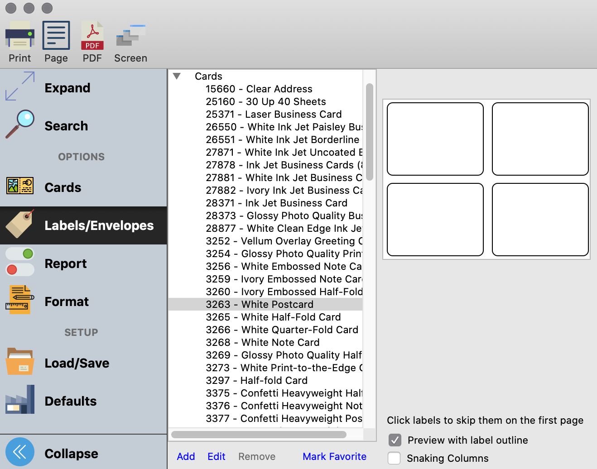
Task: Uncheck Preview with label outline
Action: coord(395,440)
